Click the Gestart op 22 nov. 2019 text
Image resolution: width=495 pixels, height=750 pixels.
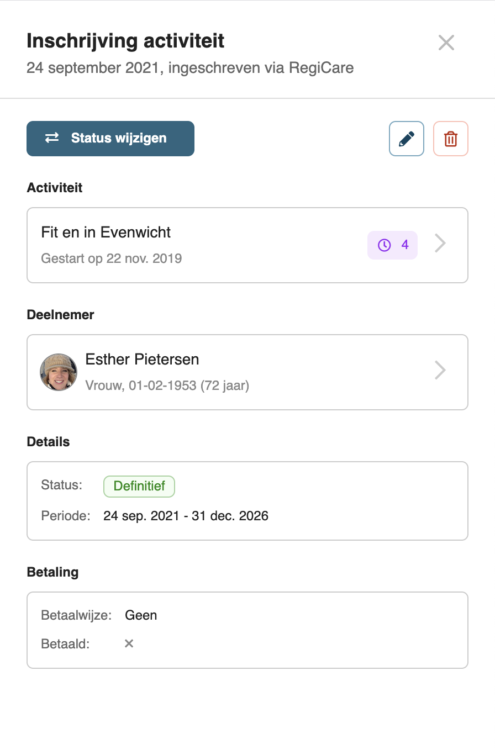[x=112, y=258]
